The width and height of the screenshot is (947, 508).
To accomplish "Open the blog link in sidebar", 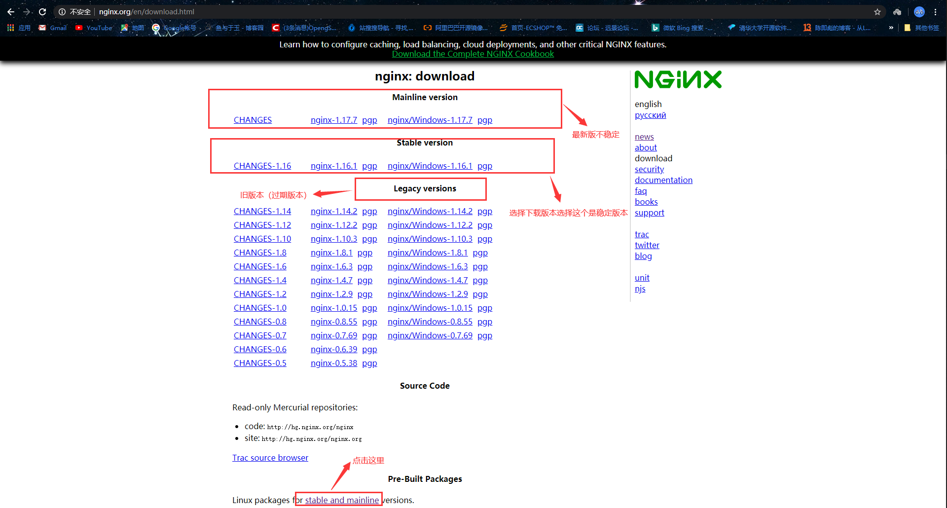I will (643, 256).
